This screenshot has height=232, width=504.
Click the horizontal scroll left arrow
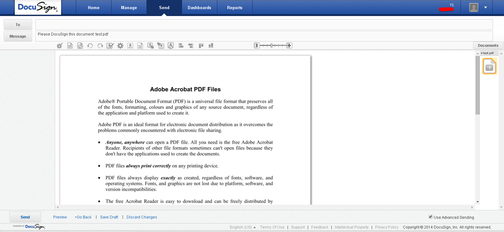click(58, 207)
